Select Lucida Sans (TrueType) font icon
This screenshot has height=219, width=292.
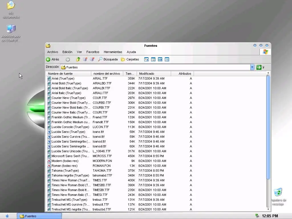click(x=49, y=132)
